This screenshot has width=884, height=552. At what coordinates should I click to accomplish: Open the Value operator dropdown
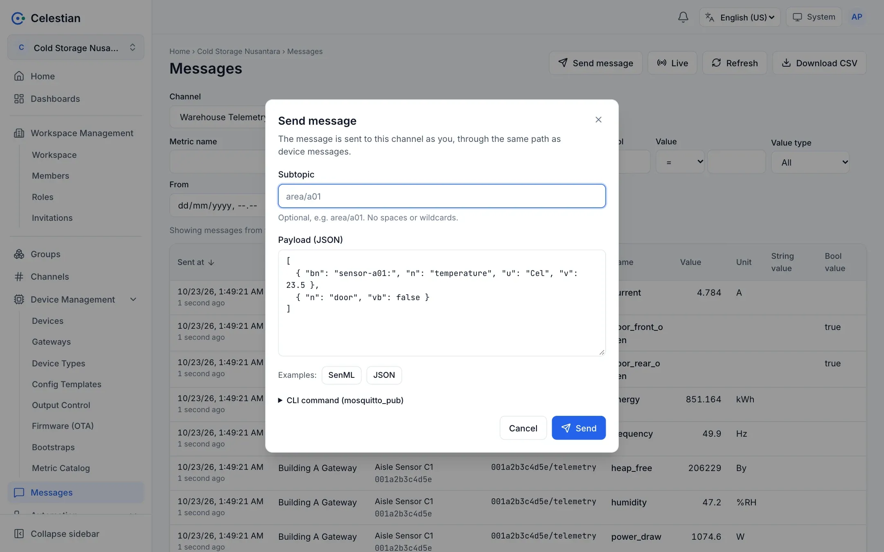(680, 162)
